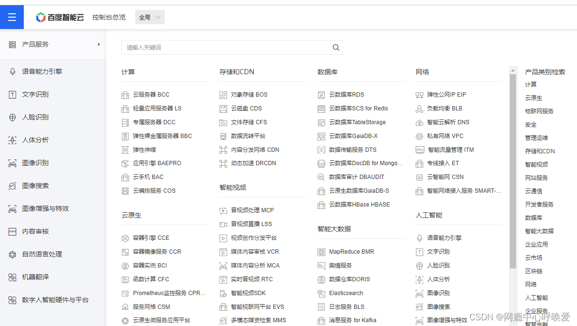This screenshot has width=577, height=326.
Task: Click the 人脸识别 icon in sidebar
Action: pyautogui.click(x=13, y=117)
